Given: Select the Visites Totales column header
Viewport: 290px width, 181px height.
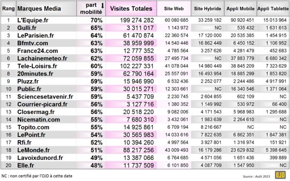Looking at the screenshot, I should [131, 9].
